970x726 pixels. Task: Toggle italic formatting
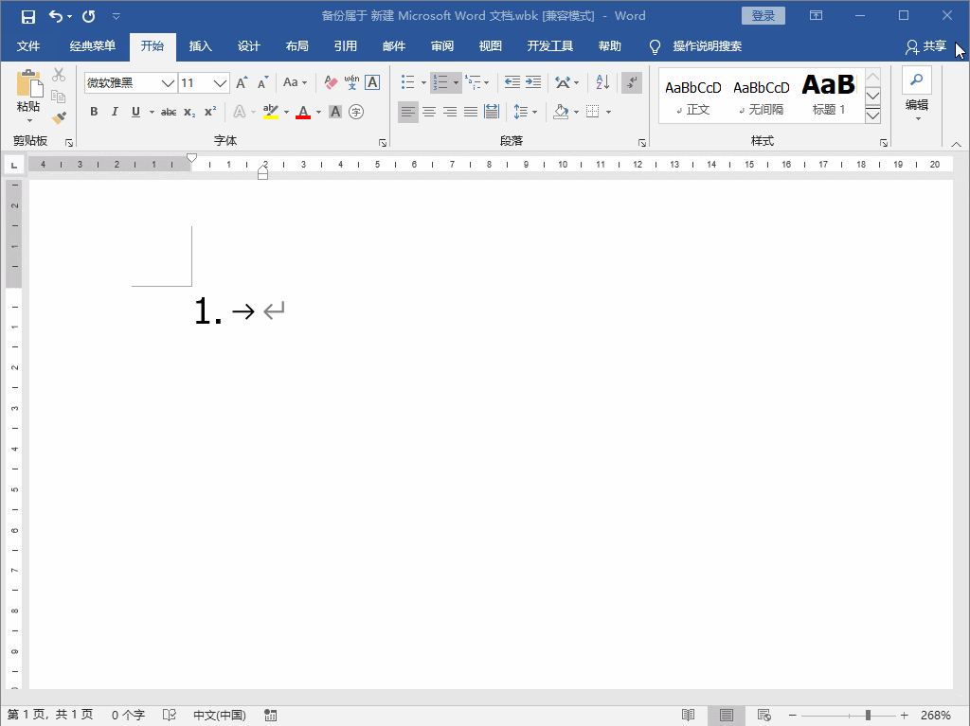[115, 112]
